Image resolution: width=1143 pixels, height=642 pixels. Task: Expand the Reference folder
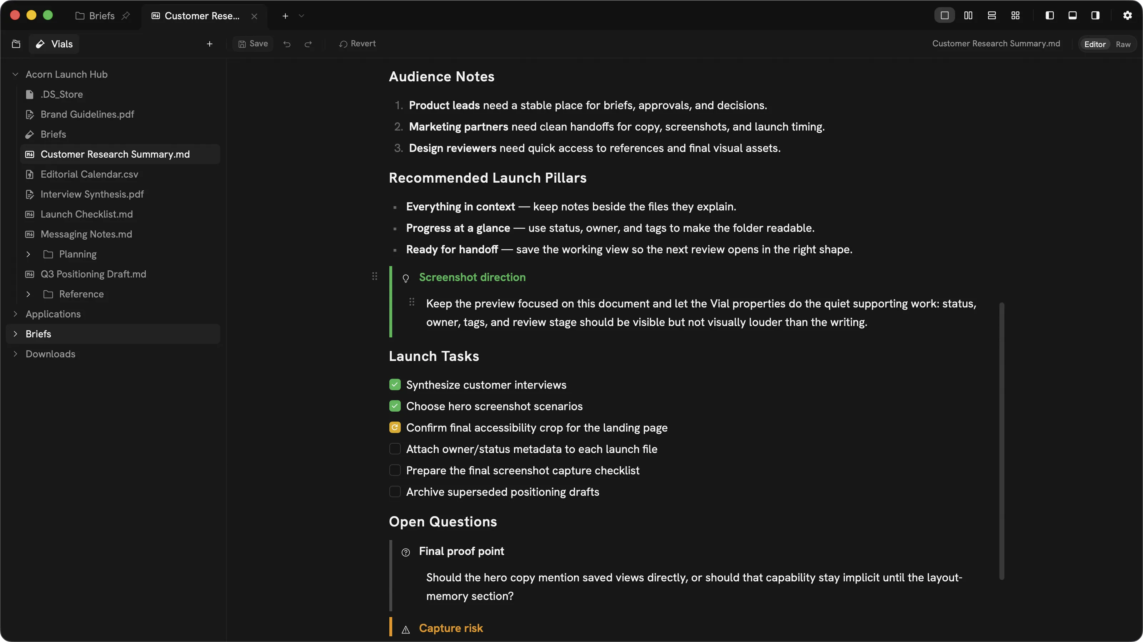coord(29,294)
